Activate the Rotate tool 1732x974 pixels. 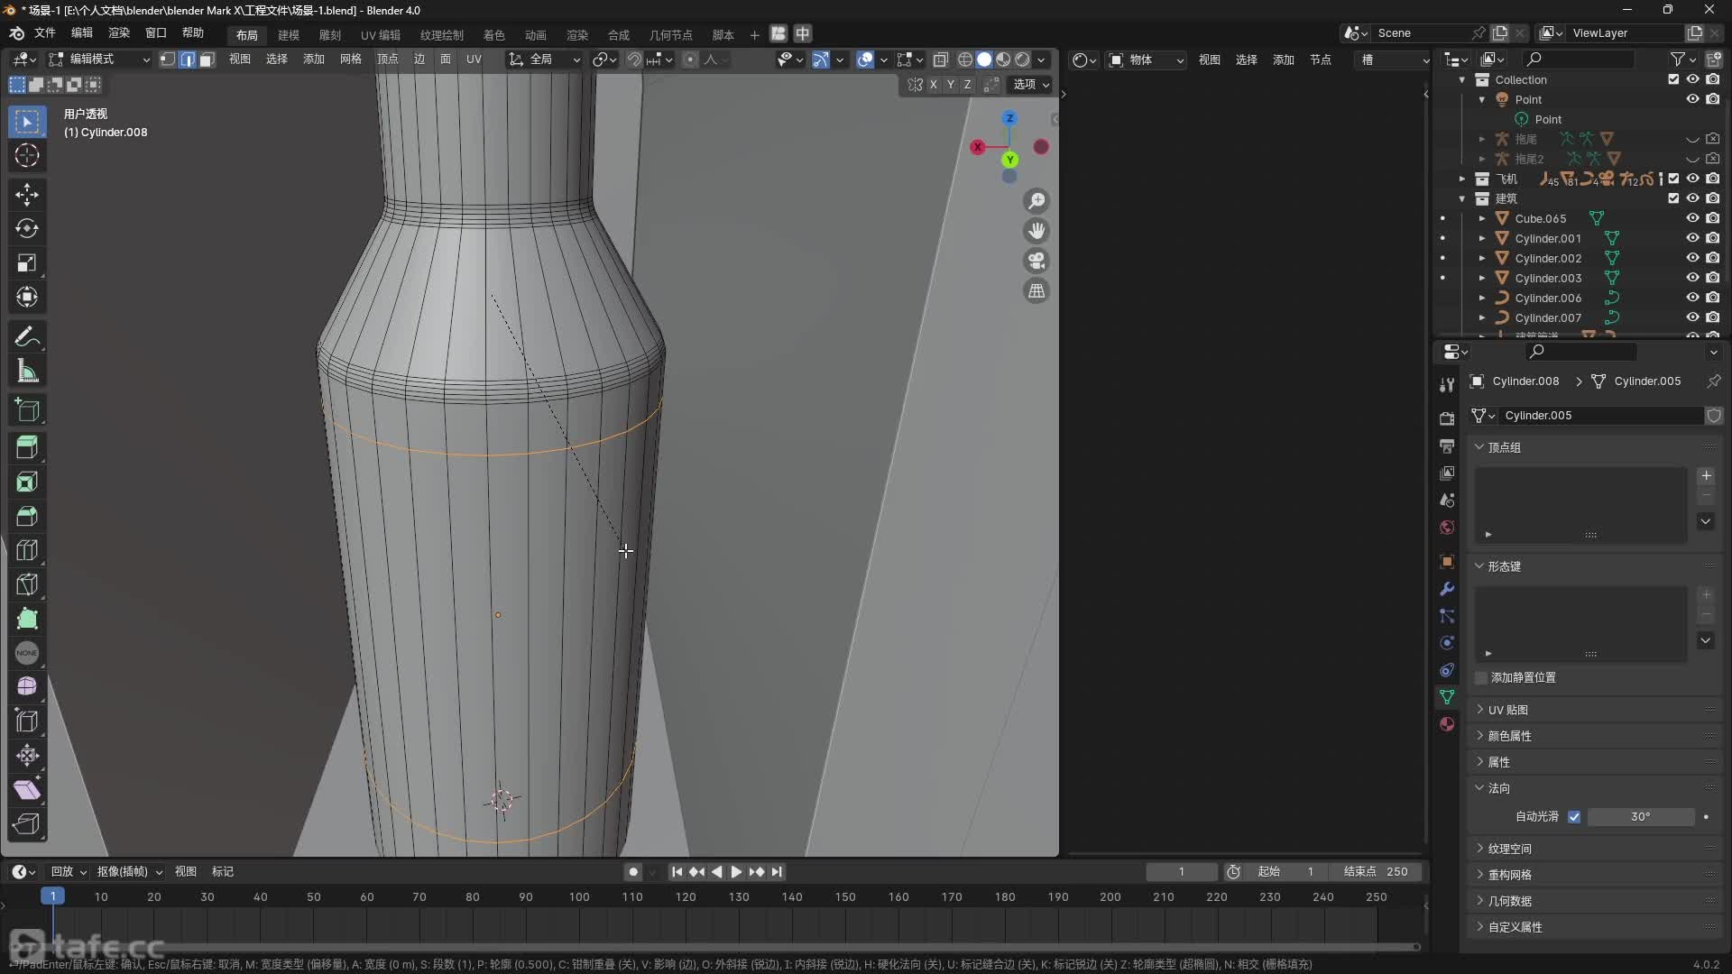click(x=27, y=228)
